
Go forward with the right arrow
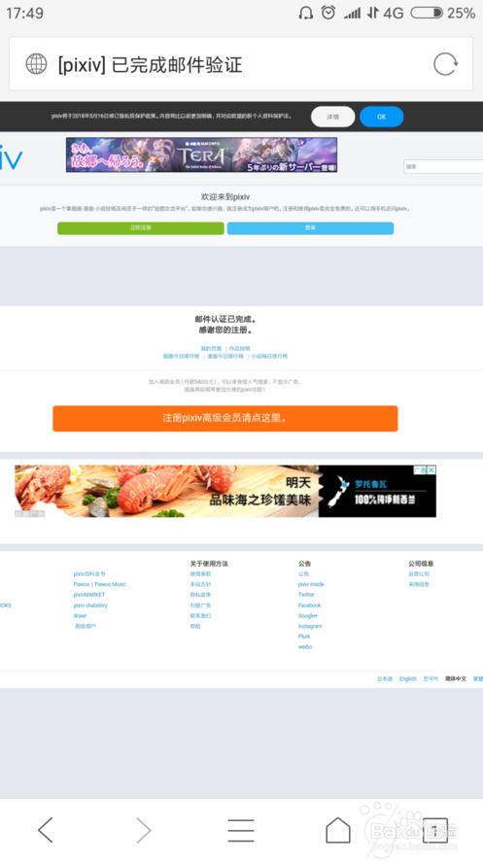coord(143,829)
